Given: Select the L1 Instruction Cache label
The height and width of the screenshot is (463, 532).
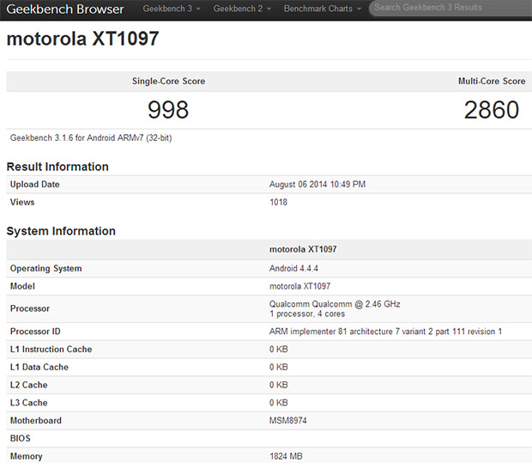Looking at the screenshot, I should click(x=51, y=350).
